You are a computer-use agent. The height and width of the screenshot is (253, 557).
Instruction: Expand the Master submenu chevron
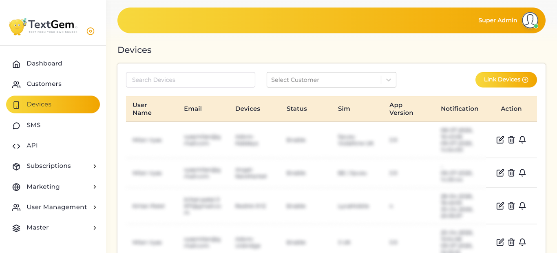[x=95, y=228]
